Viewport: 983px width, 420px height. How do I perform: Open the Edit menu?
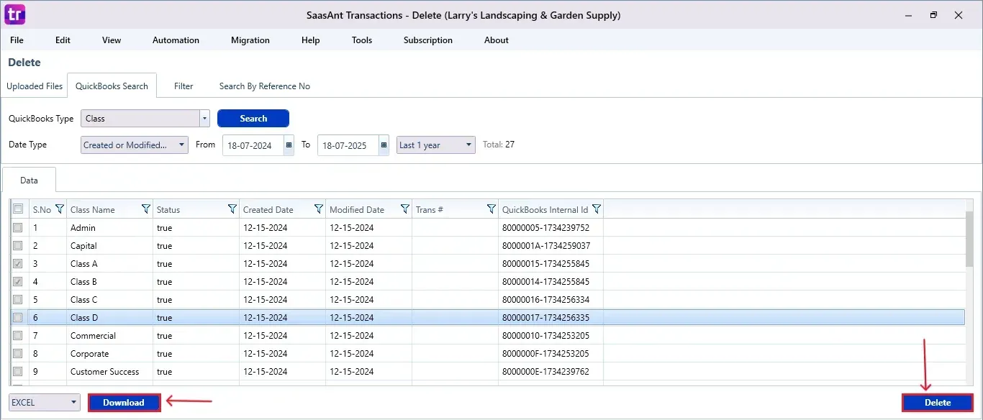[63, 40]
